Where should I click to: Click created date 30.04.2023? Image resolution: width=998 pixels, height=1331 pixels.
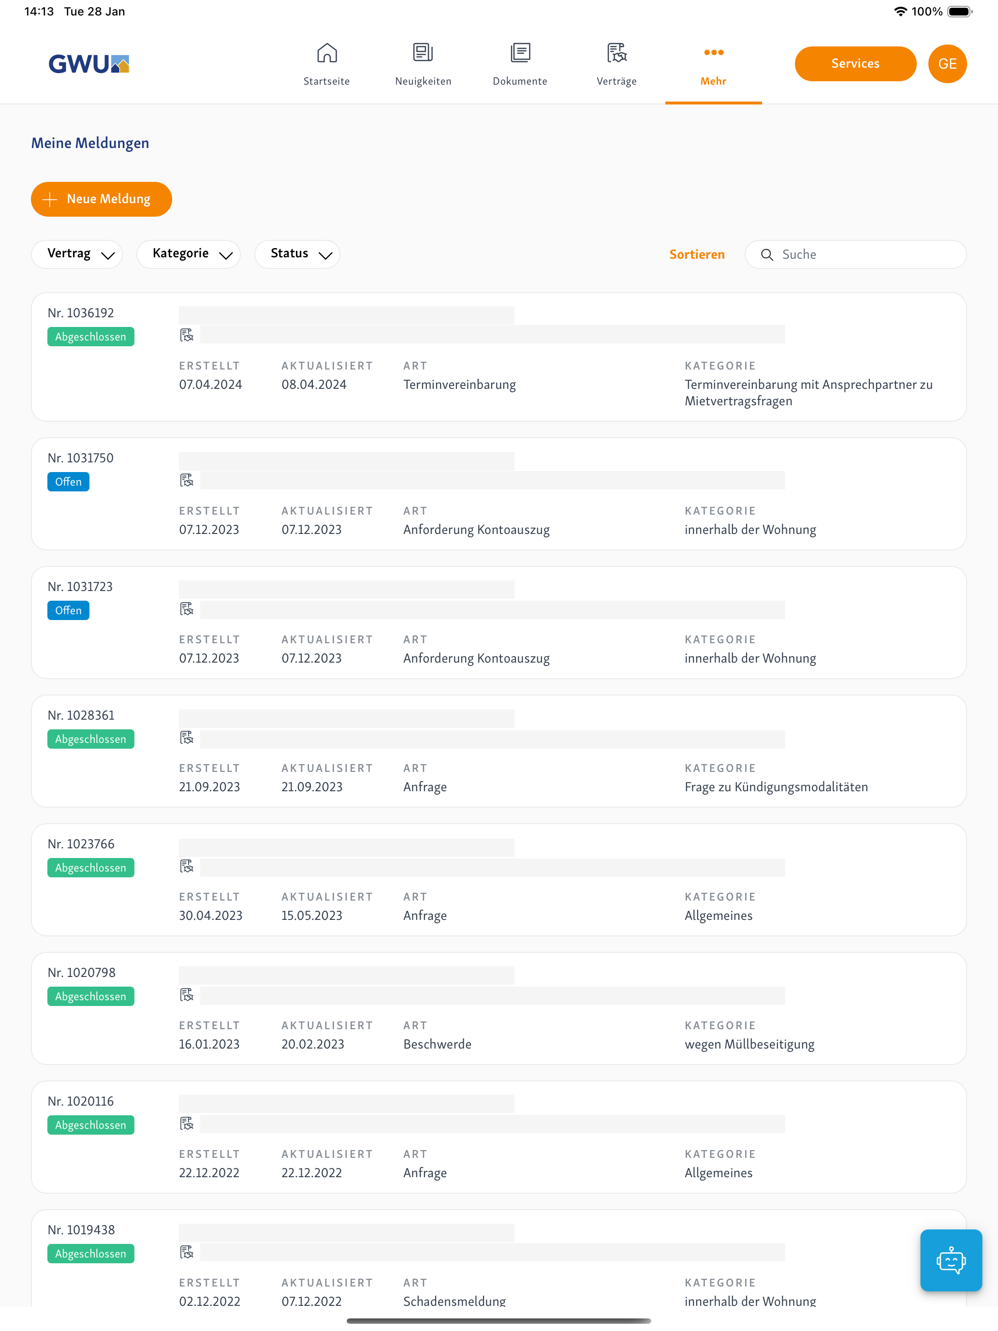pos(210,916)
